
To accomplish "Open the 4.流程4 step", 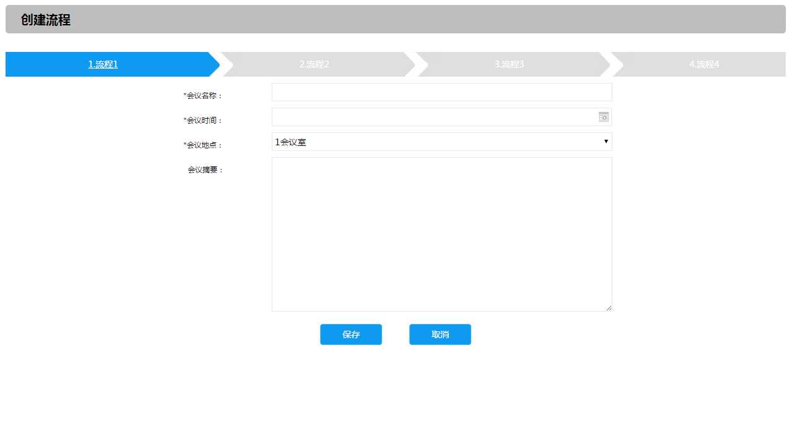I will pos(704,64).
